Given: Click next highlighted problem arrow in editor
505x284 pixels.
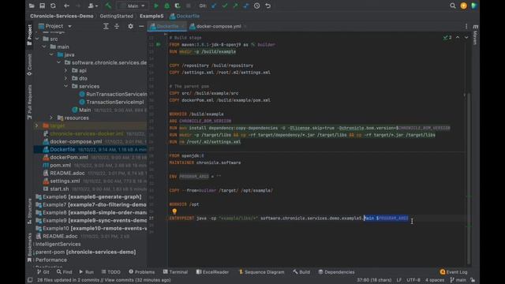Looking at the screenshot, I should coord(466,38).
